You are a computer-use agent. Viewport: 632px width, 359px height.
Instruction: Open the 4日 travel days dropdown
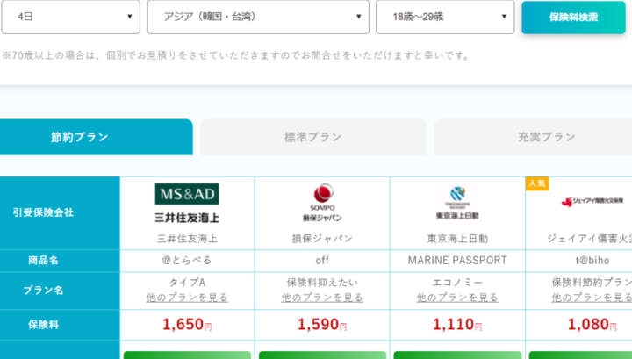[71, 17]
